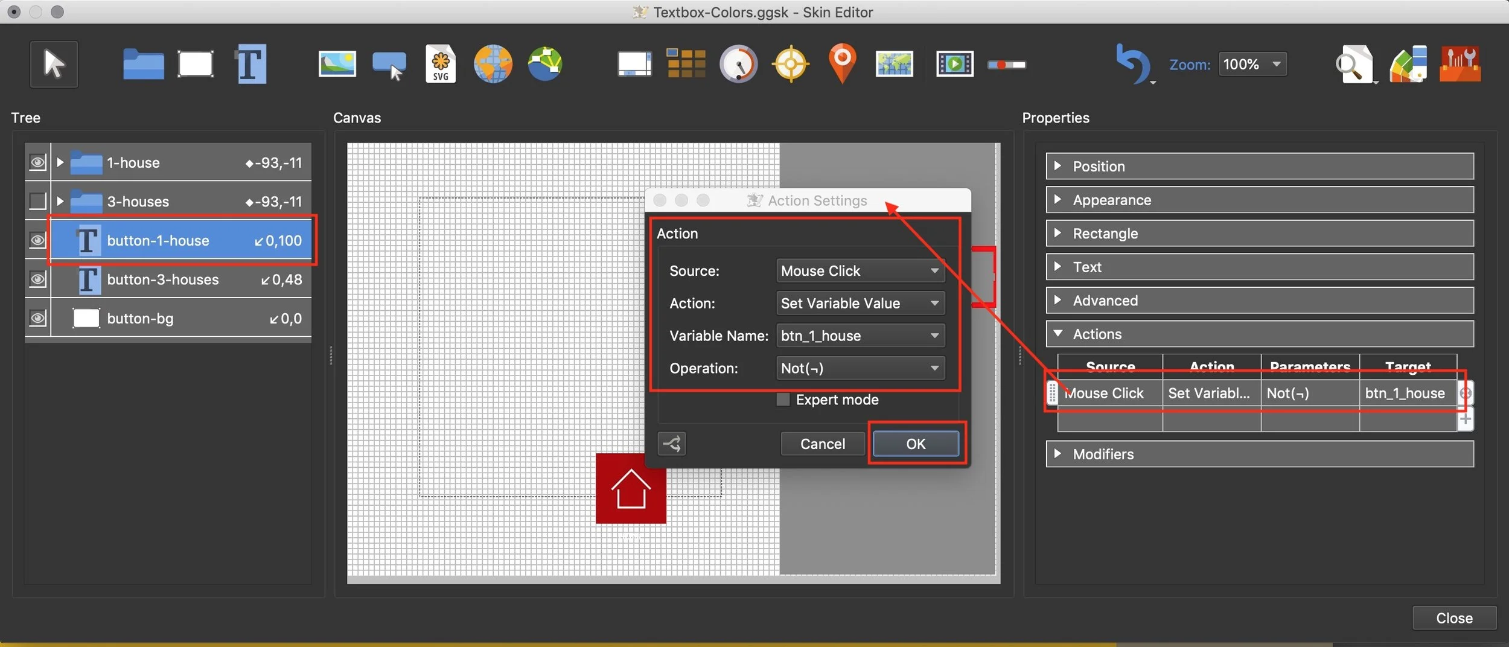Open the color palette tool

click(1408, 64)
